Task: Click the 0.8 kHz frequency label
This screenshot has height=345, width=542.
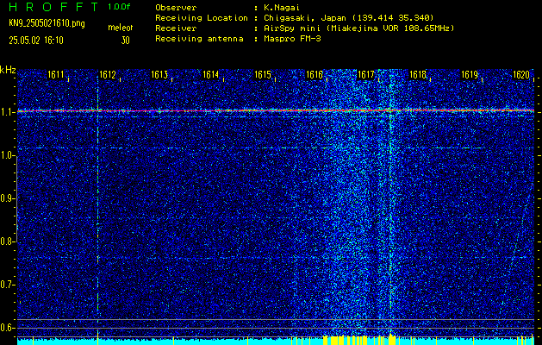Action: (7, 241)
